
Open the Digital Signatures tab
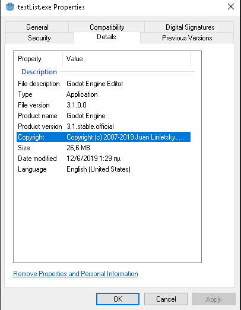pyautogui.click(x=190, y=27)
